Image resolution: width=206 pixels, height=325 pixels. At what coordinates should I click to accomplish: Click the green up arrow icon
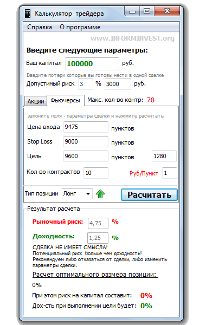click(100, 194)
